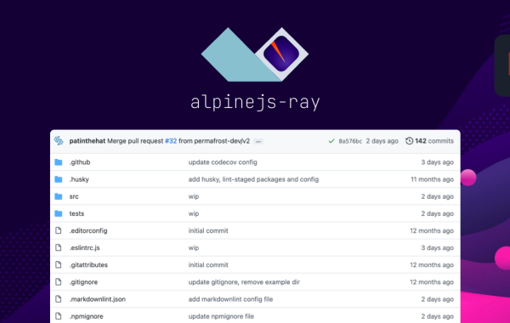Open 'initial commit' on .gitattributes row

(x=208, y=265)
